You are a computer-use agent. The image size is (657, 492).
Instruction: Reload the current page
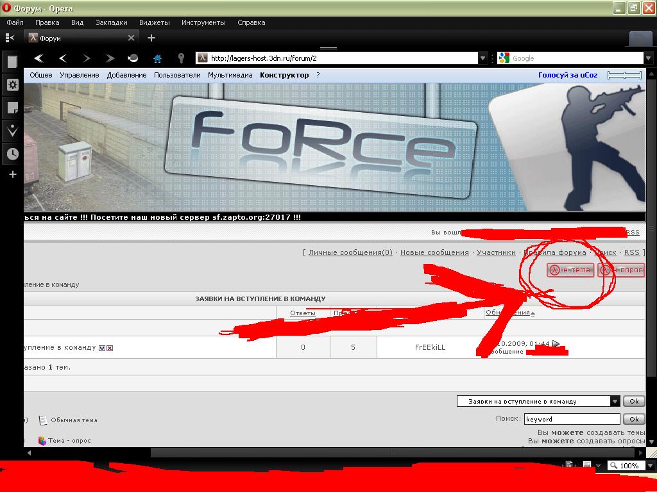pos(133,58)
